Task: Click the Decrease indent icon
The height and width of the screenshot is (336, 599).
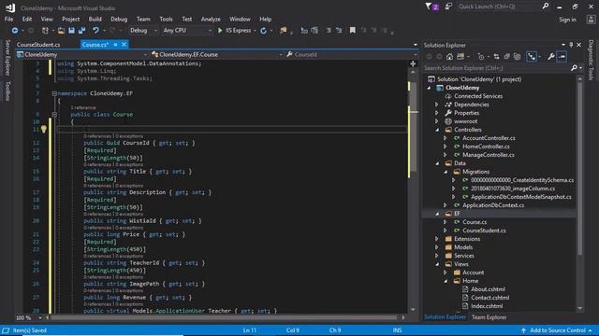Action: 329,31
